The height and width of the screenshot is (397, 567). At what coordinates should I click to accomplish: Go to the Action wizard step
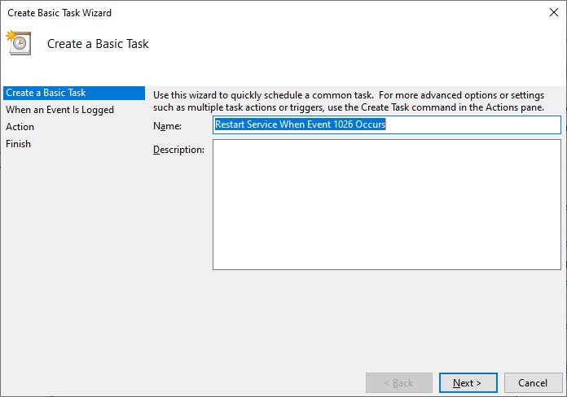coord(20,127)
